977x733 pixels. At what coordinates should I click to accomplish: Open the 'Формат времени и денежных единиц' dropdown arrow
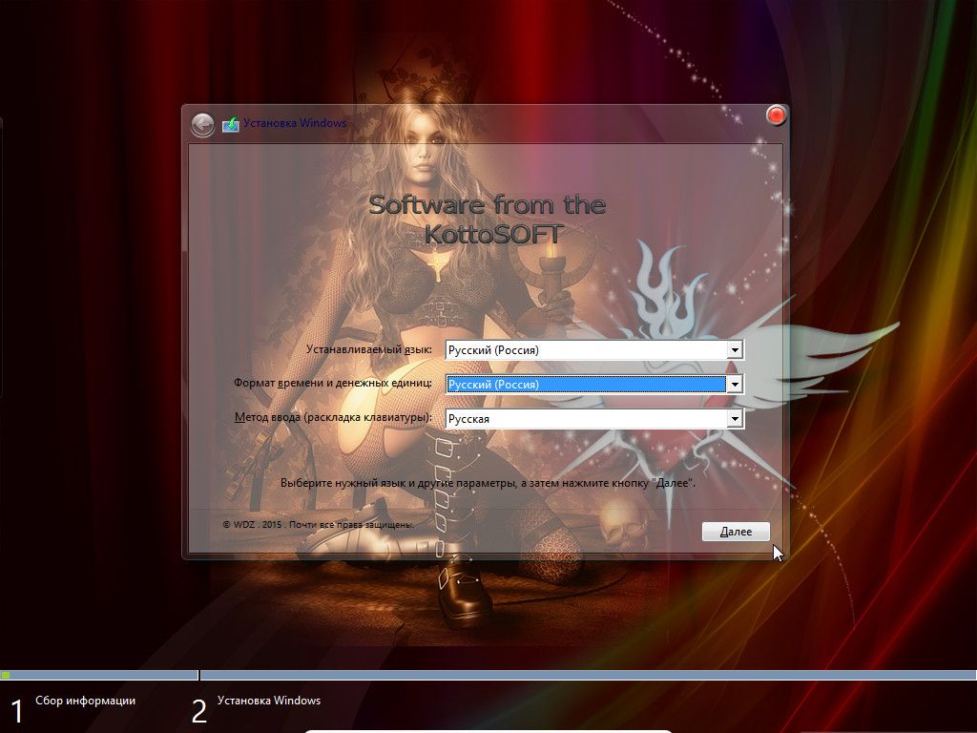pyautogui.click(x=735, y=384)
